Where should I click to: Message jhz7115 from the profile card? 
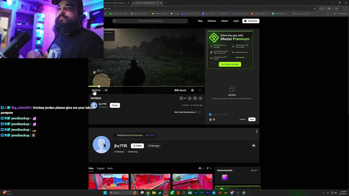[154, 146]
